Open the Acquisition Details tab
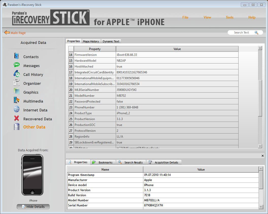The width and height of the screenshot is (268, 214). (x=164, y=162)
